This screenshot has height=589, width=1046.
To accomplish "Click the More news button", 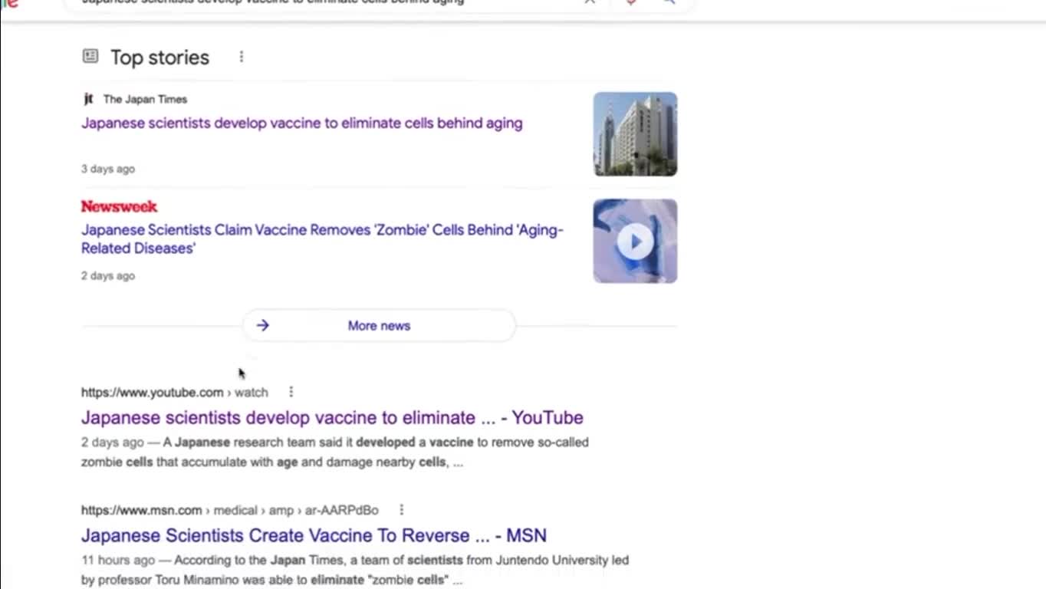I will click(x=379, y=325).
